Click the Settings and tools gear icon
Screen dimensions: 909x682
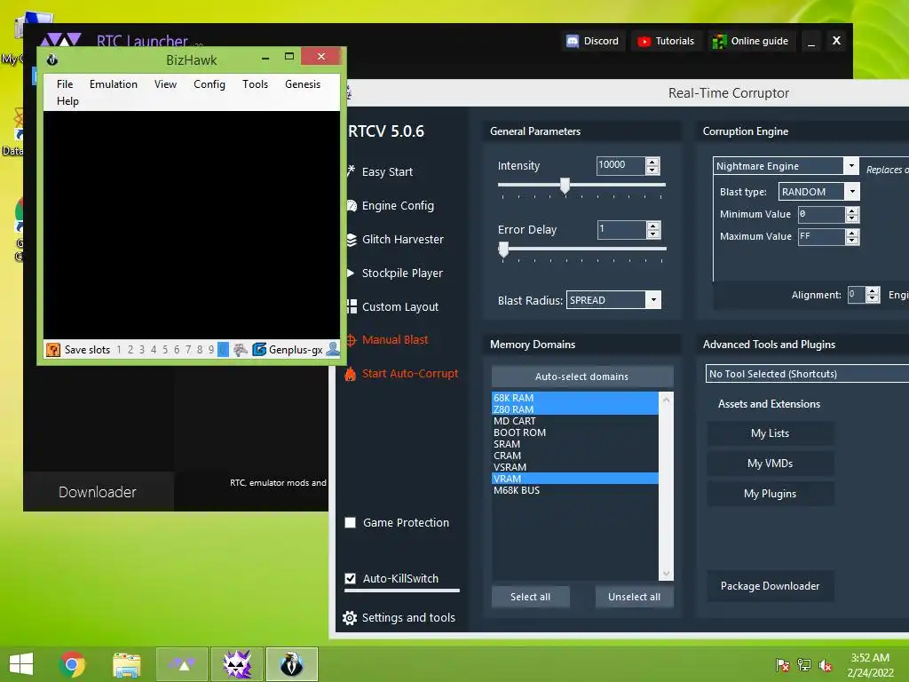(x=350, y=618)
